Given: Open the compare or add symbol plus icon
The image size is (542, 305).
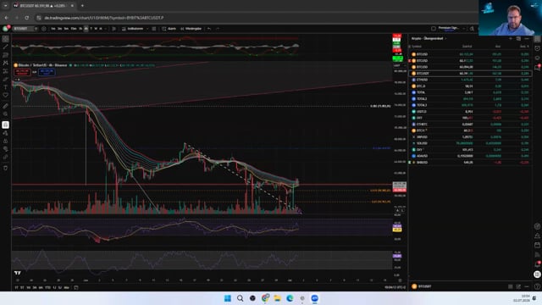Looking at the screenshot, I should click(44, 29).
